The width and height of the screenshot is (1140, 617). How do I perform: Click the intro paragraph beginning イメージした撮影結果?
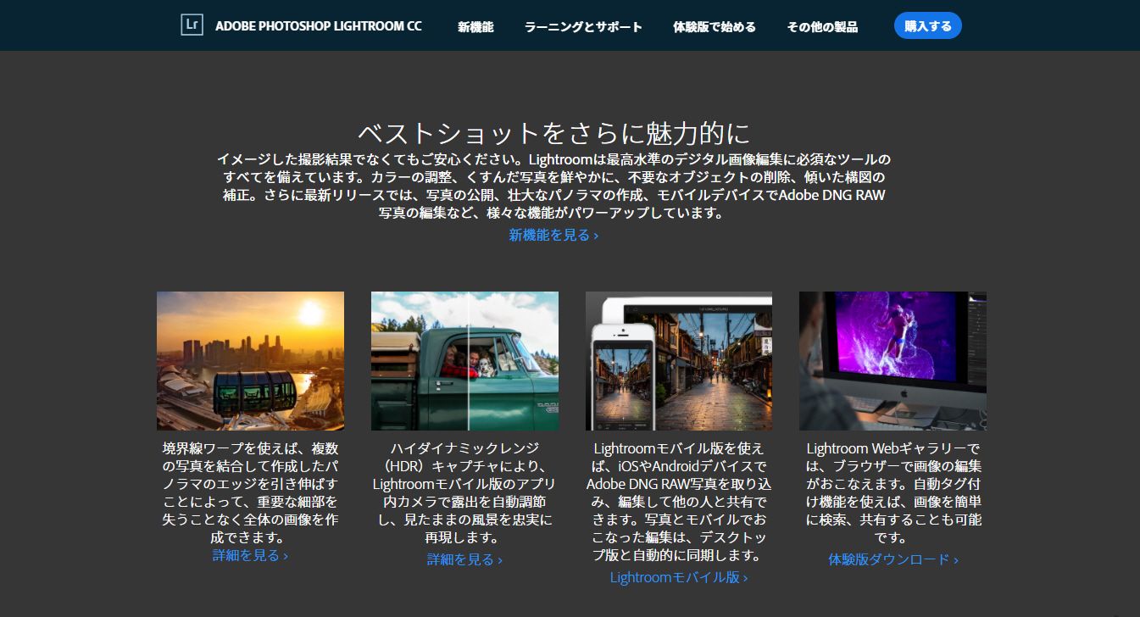coord(553,186)
